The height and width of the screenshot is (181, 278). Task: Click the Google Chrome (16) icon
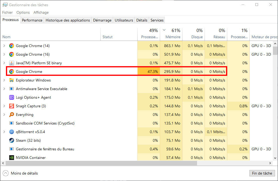pos(12,54)
